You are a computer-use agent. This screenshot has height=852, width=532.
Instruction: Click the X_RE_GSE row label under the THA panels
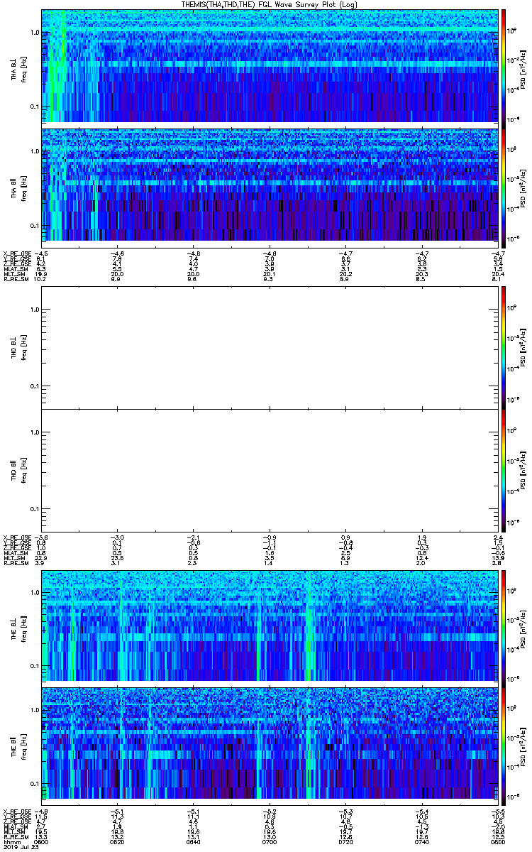point(16,252)
